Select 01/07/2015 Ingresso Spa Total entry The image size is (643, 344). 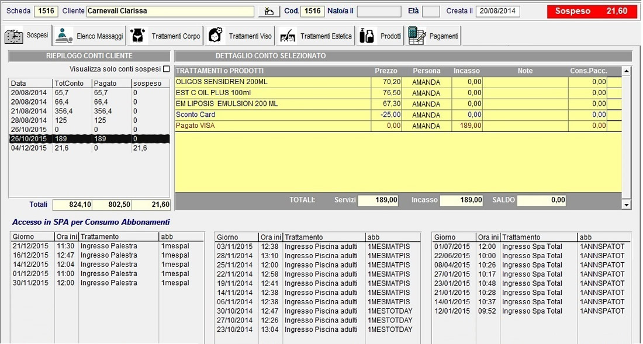(531, 246)
